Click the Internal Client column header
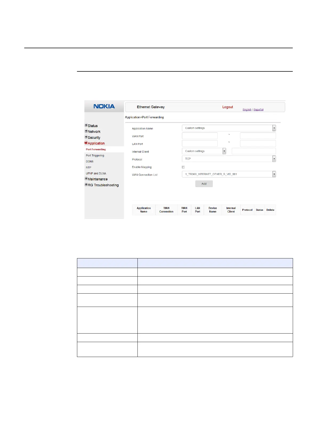The width and height of the screenshot is (317, 422). click(231, 210)
